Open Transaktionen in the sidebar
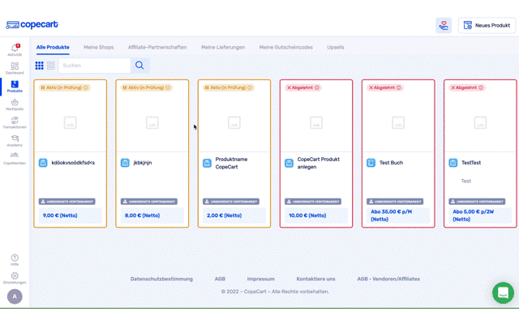 pyautogui.click(x=15, y=122)
